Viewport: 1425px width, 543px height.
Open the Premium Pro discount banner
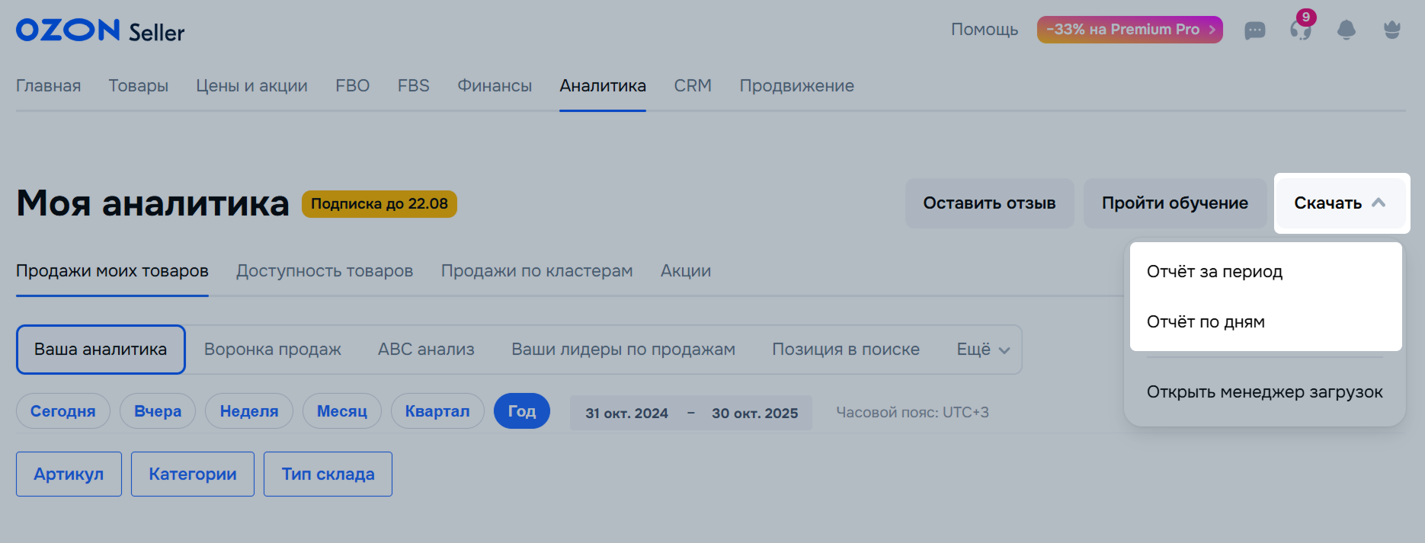tap(1129, 30)
